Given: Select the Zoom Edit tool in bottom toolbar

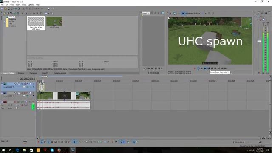Looking at the screenshot, I should tap(87, 142).
